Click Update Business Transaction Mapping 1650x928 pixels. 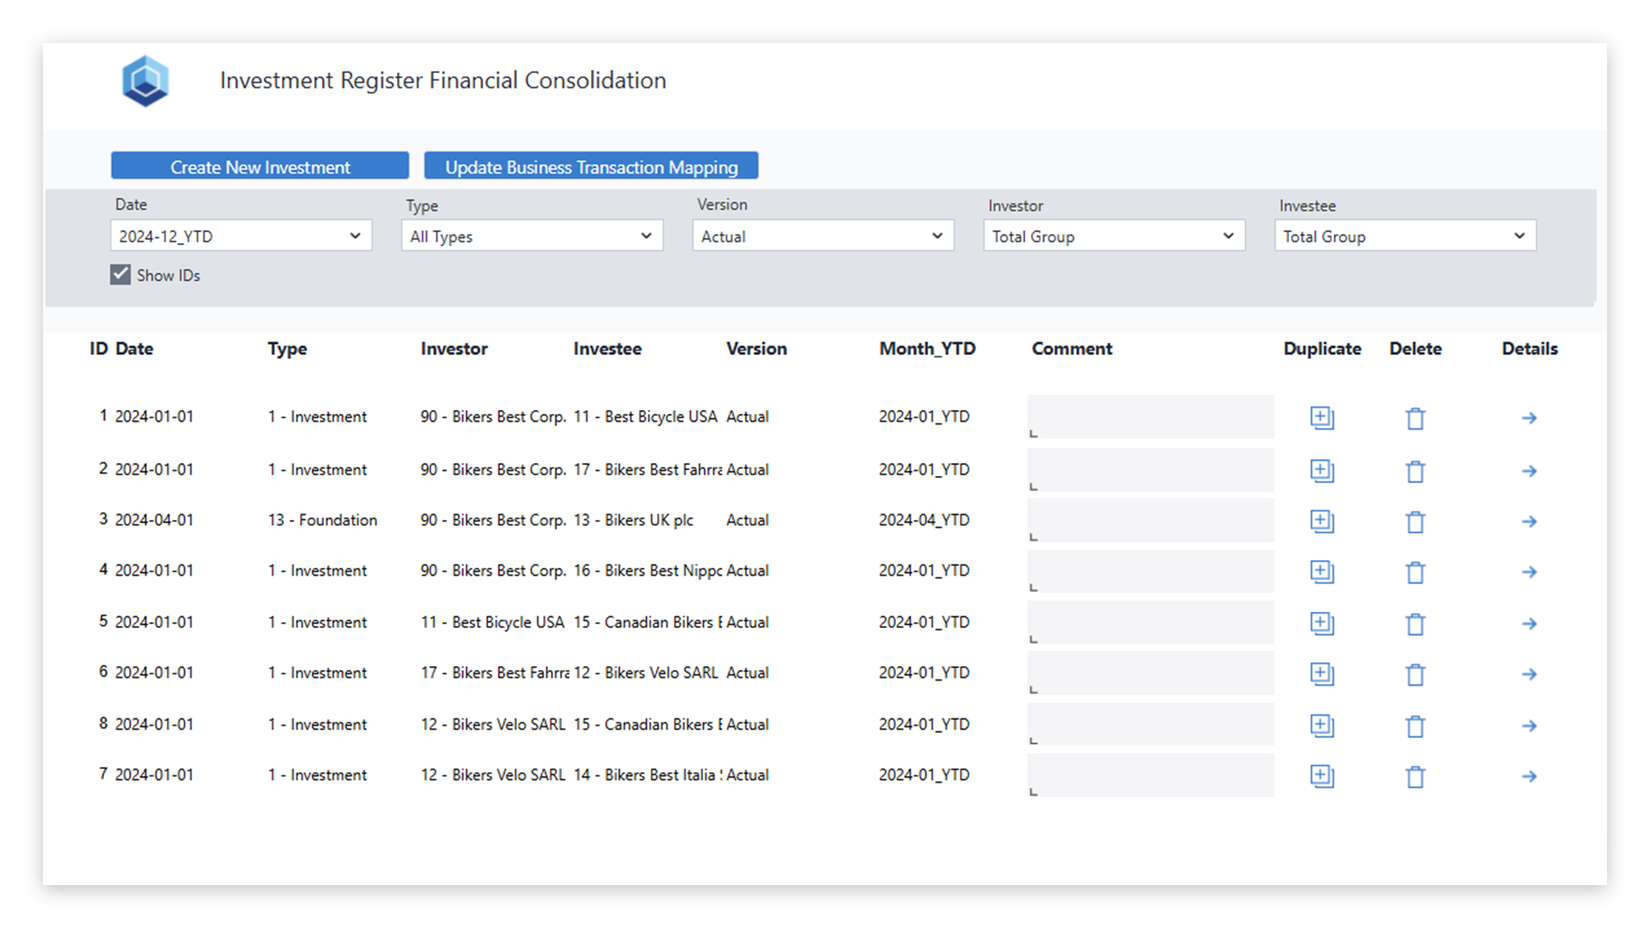point(590,167)
